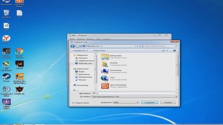The width and height of the screenshot is (223, 125).
Task: Select the GeForce Experience desktop icon
Action: coord(6,53)
